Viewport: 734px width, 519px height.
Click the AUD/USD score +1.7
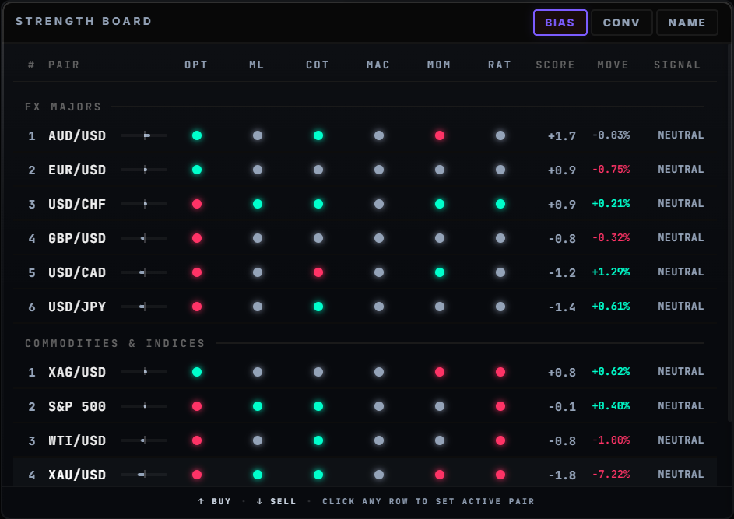(x=562, y=136)
